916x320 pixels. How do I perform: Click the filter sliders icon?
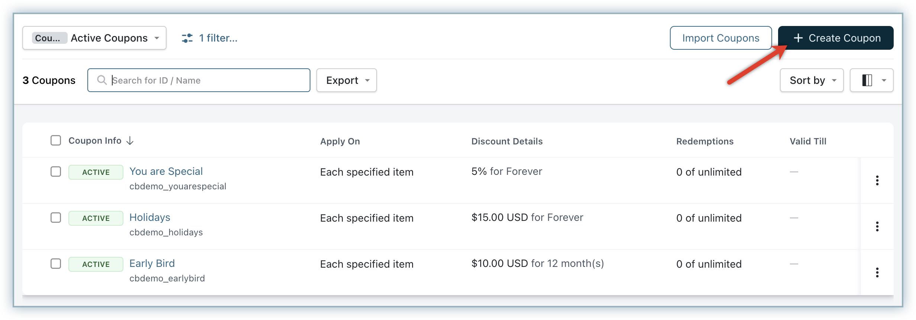click(187, 38)
